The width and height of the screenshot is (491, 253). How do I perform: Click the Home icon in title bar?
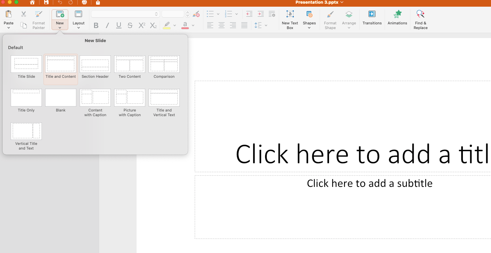pos(32,3)
